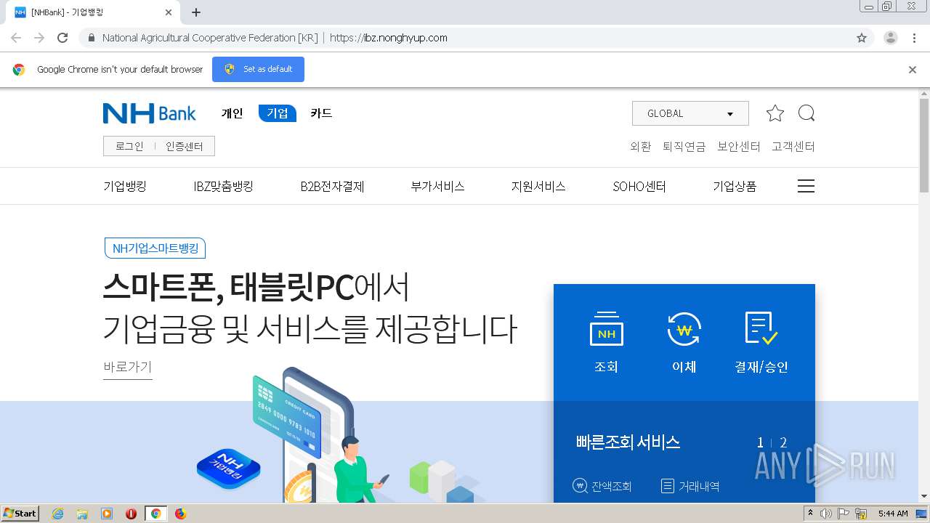Open the site search magnifier icon

(x=806, y=113)
